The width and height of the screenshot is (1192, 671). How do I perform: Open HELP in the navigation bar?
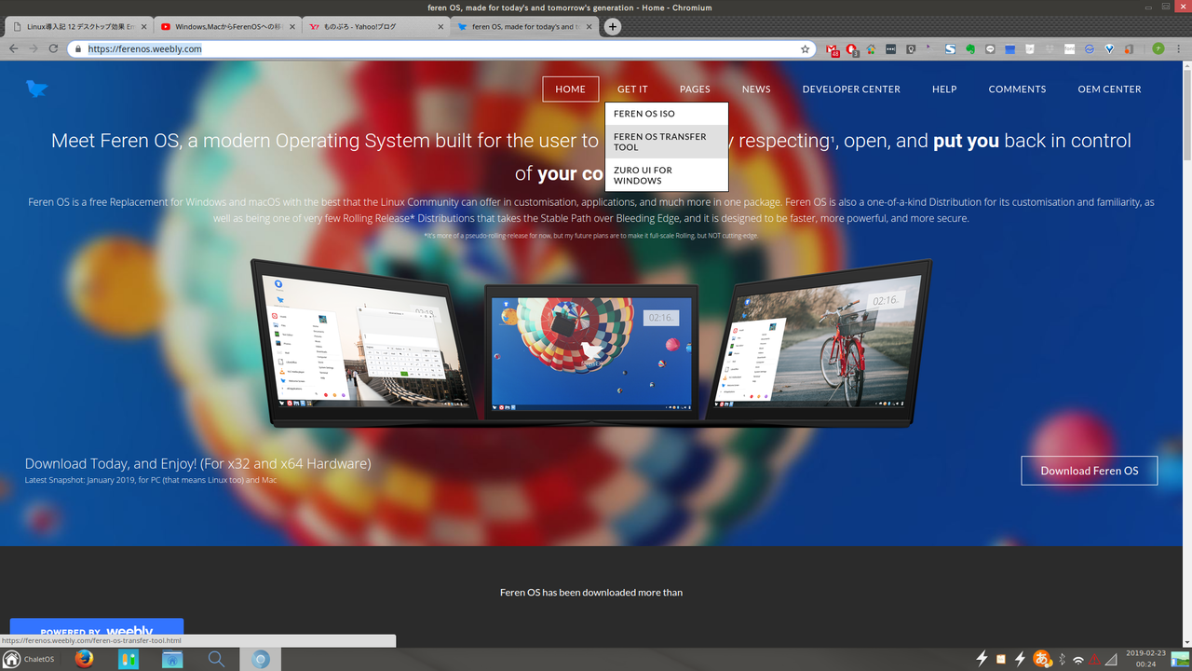944,89
